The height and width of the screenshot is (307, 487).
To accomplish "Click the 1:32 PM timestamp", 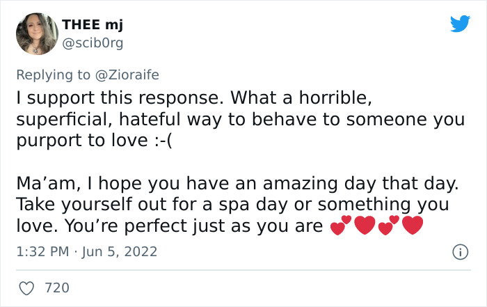I will point(43,251).
